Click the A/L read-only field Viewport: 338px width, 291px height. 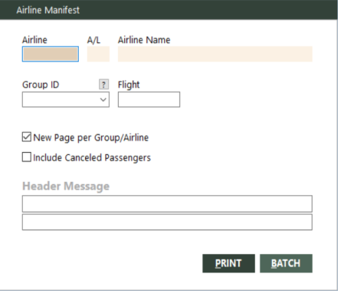pos(98,54)
